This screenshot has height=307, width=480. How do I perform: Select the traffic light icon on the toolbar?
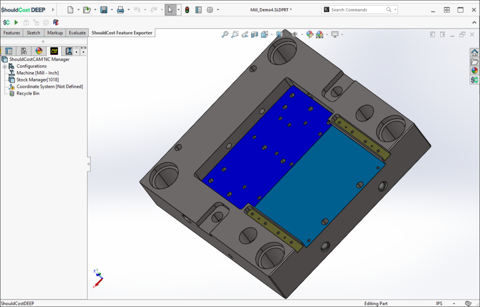pyautogui.click(x=187, y=10)
